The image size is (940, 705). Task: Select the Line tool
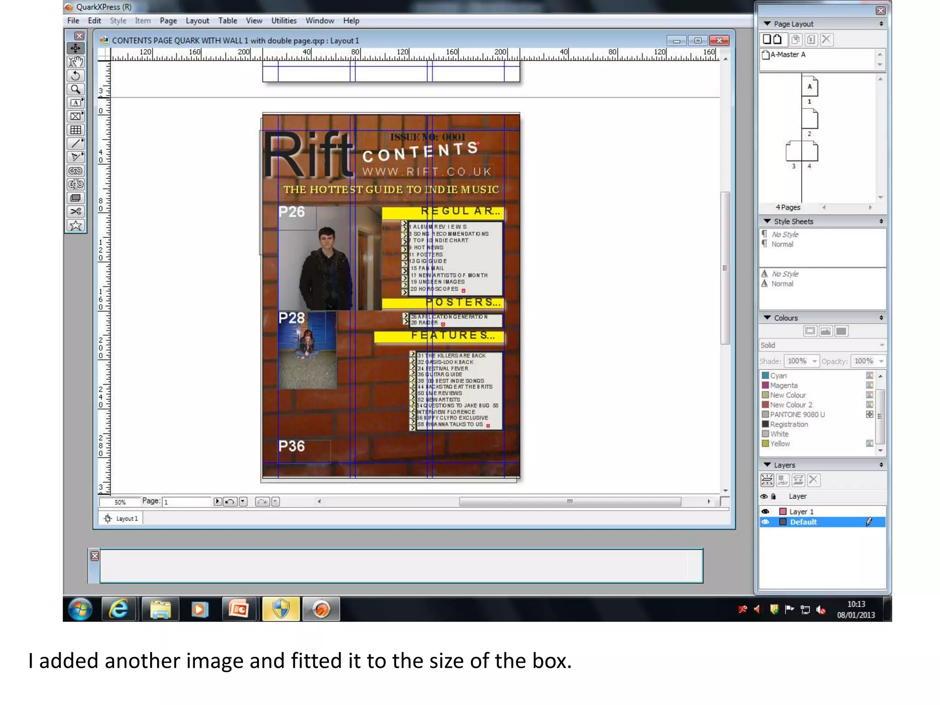(x=76, y=144)
